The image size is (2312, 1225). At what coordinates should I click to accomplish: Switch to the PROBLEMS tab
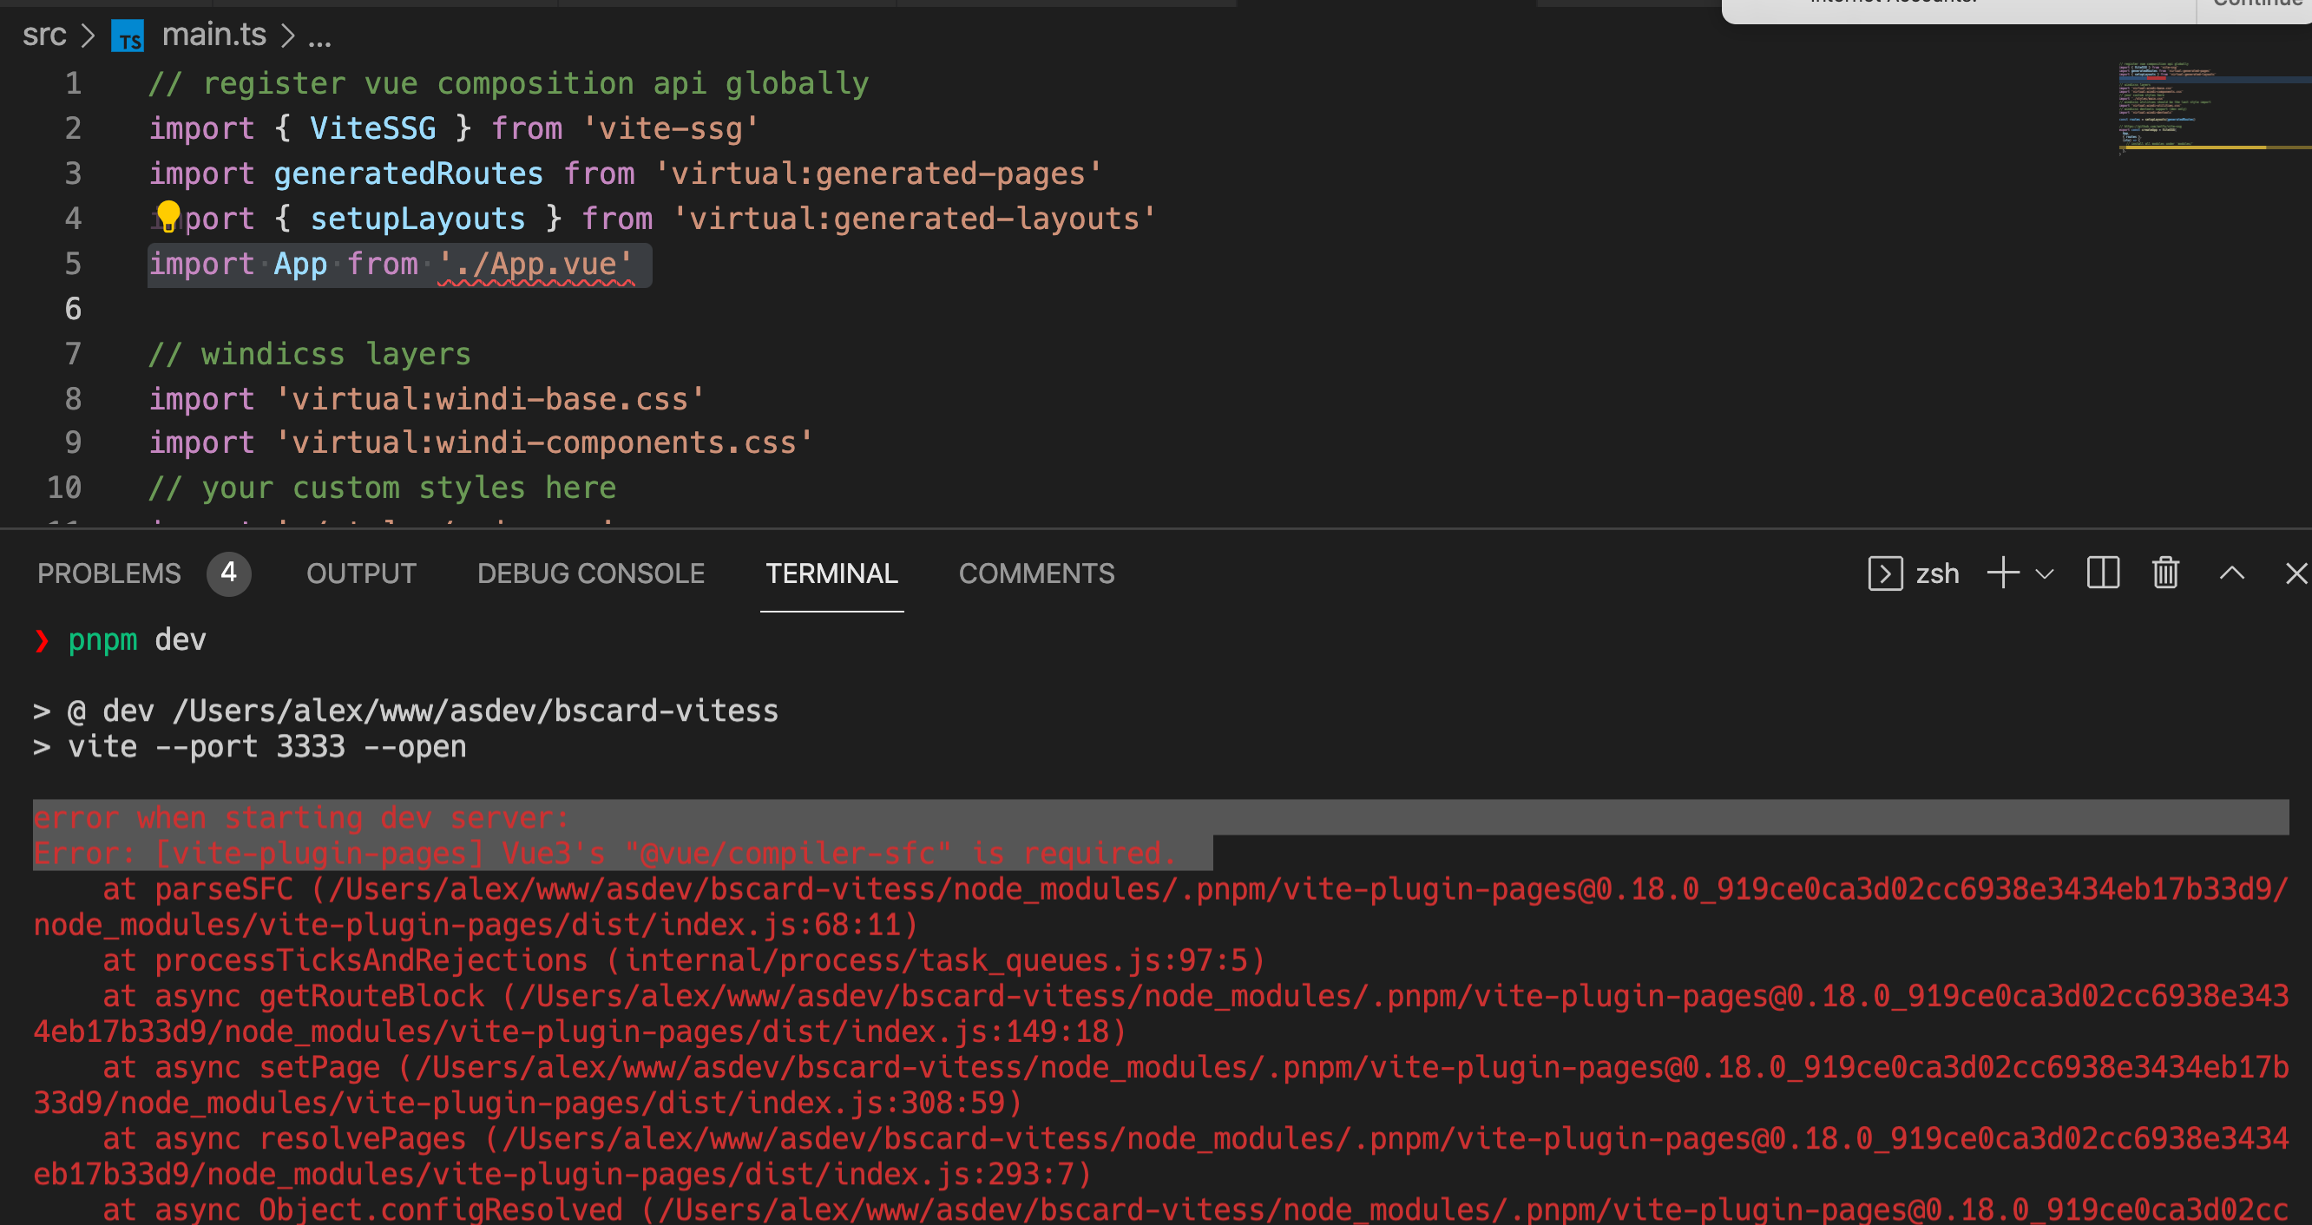[108, 573]
